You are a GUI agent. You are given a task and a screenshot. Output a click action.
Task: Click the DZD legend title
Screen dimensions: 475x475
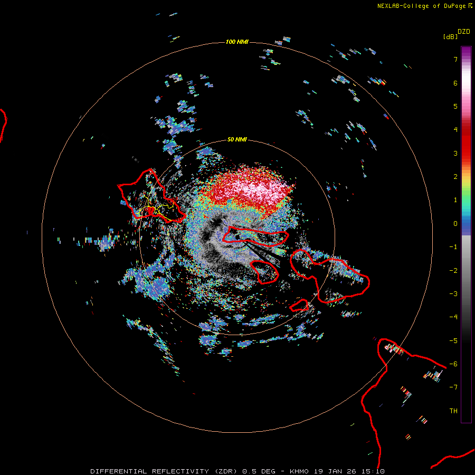[464, 32]
